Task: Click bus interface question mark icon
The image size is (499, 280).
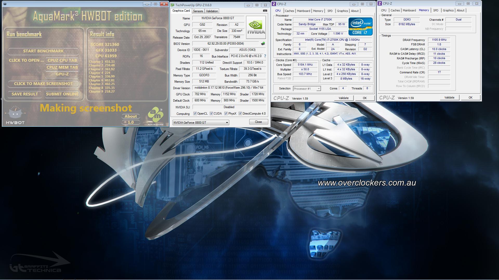Action: coord(265,56)
